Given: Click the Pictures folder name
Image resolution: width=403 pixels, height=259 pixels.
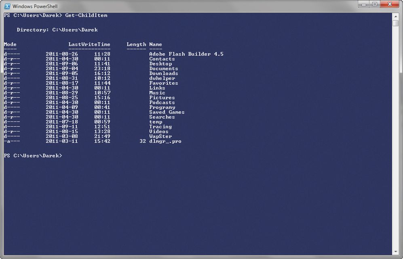Looking at the screenshot, I should [x=162, y=98].
